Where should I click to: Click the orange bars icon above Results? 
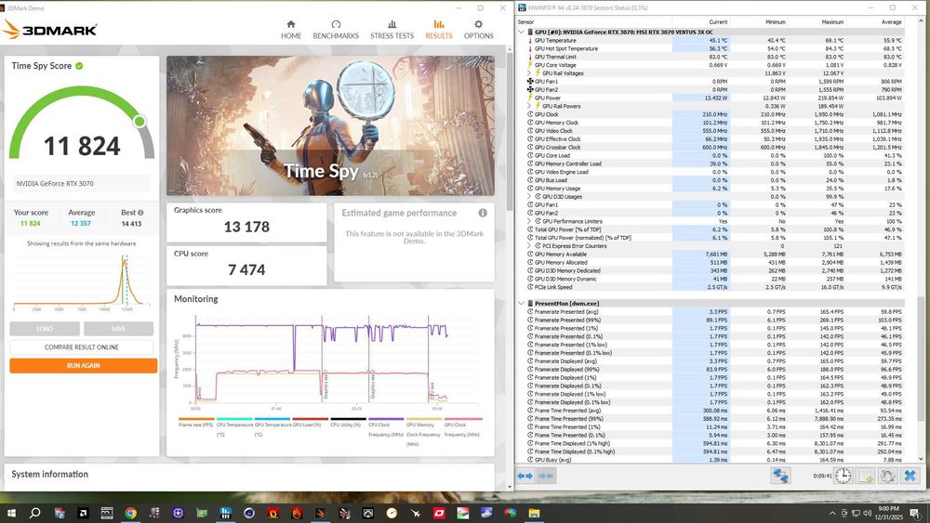439,24
